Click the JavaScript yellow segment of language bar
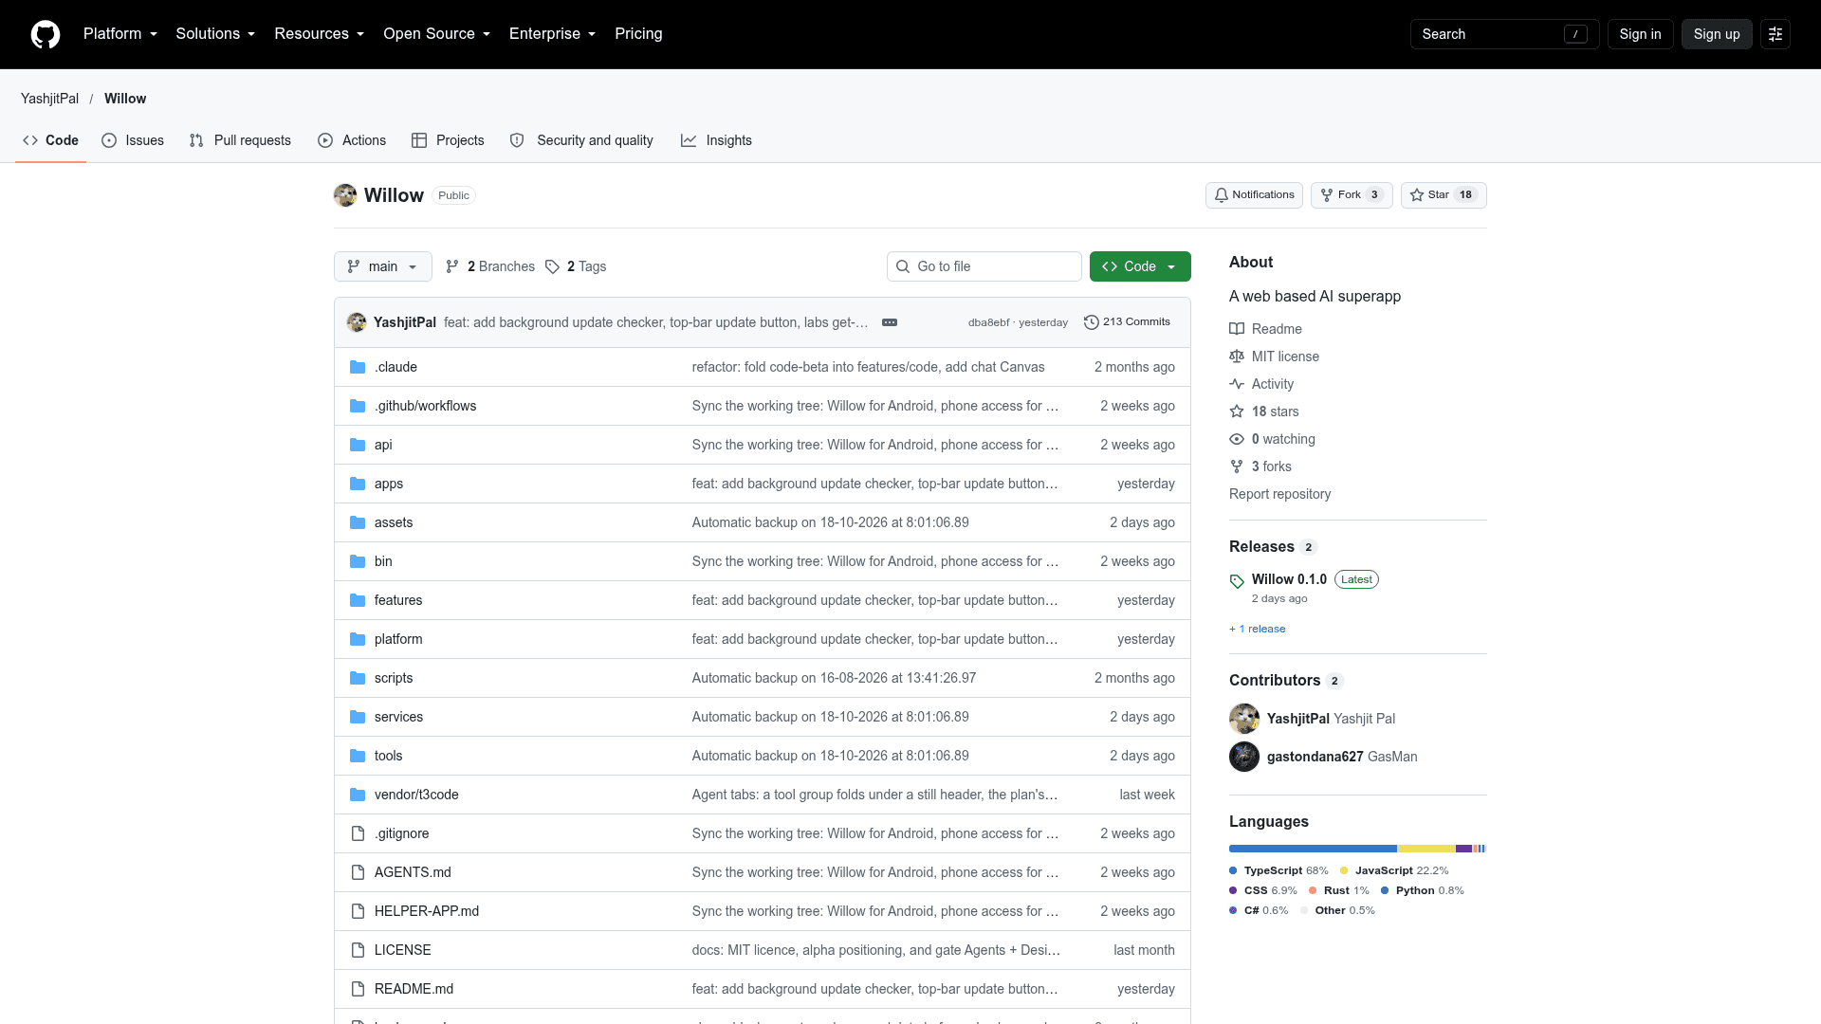Screen dimensions: 1821x1024 [1426, 849]
